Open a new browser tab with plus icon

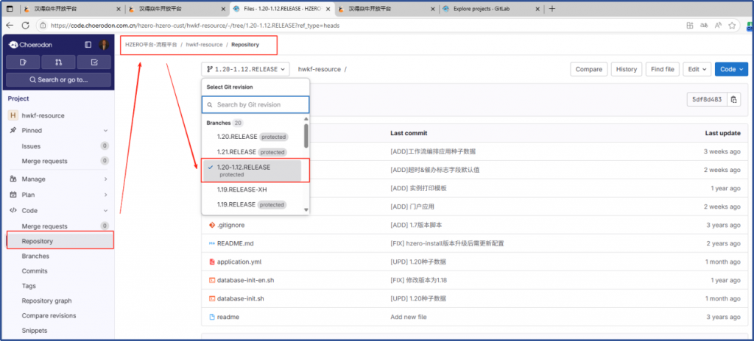point(553,9)
